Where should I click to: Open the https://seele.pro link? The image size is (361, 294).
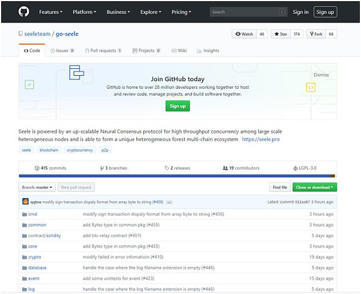tap(261, 139)
